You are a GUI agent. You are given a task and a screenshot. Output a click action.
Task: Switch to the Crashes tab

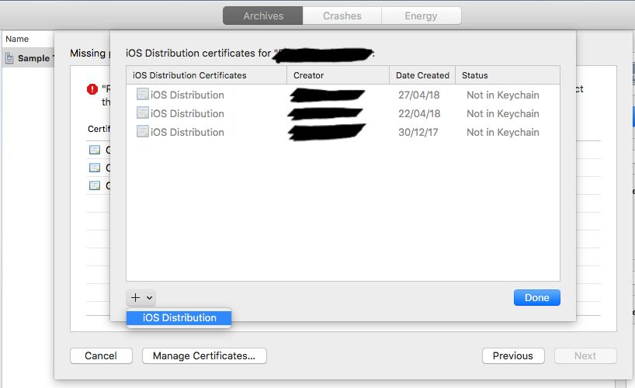click(342, 16)
